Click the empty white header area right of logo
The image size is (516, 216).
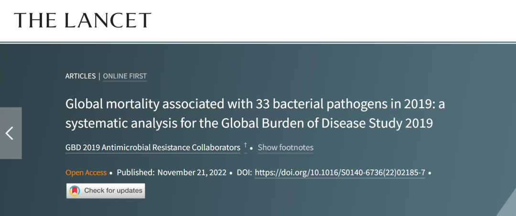334,20
